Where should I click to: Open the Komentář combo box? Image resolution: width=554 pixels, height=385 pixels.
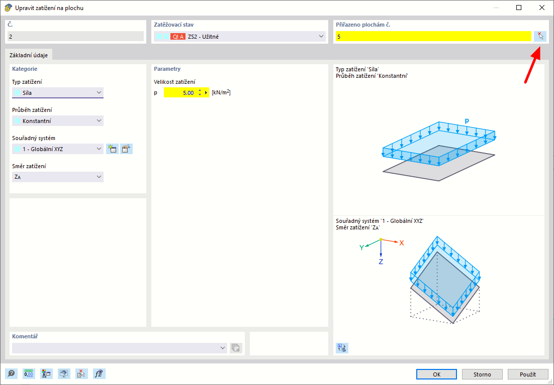click(x=120, y=348)
